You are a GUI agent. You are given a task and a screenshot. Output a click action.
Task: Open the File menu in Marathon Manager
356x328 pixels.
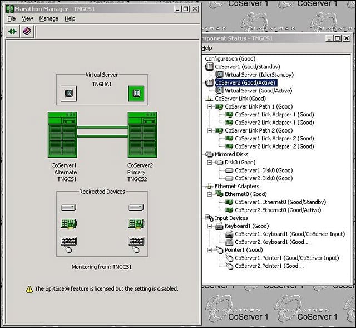[12, 18]
